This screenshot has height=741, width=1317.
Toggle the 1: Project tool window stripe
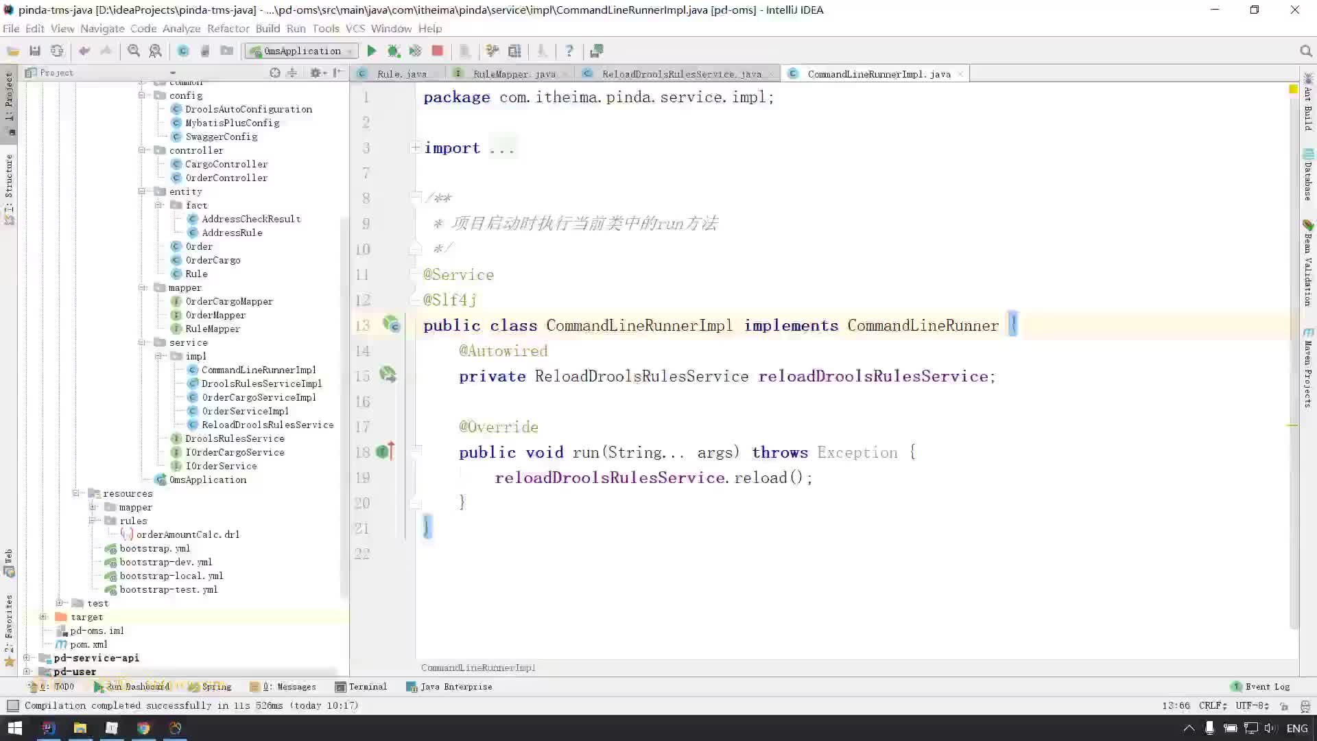[9, 103]
